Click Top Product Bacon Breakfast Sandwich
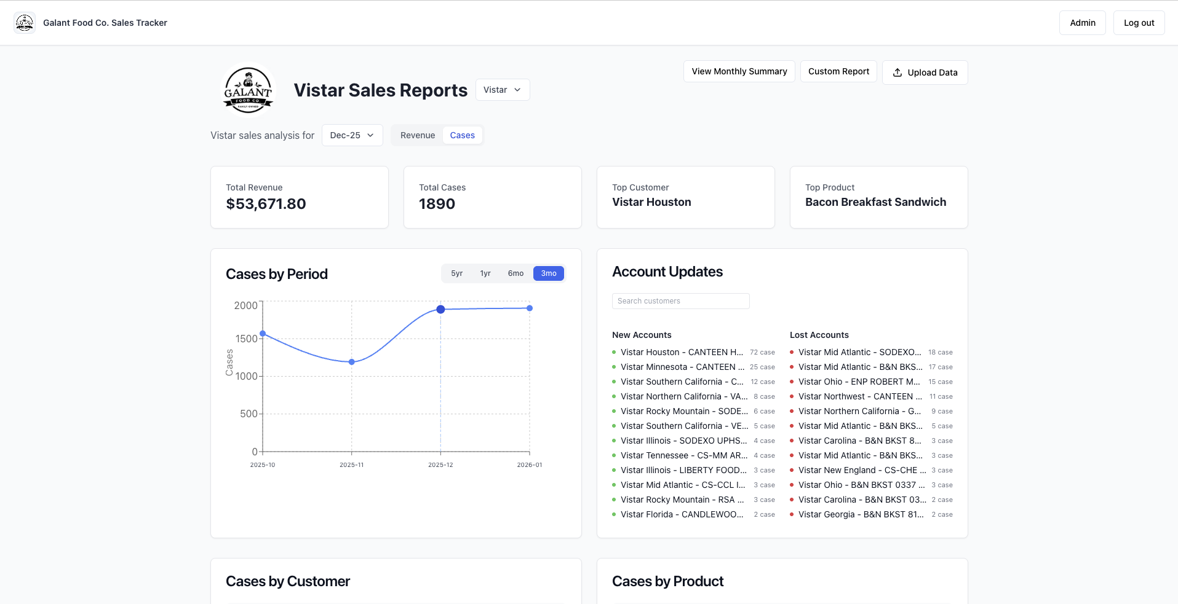This screenshot has width=1178, height=604. [875, 202]
